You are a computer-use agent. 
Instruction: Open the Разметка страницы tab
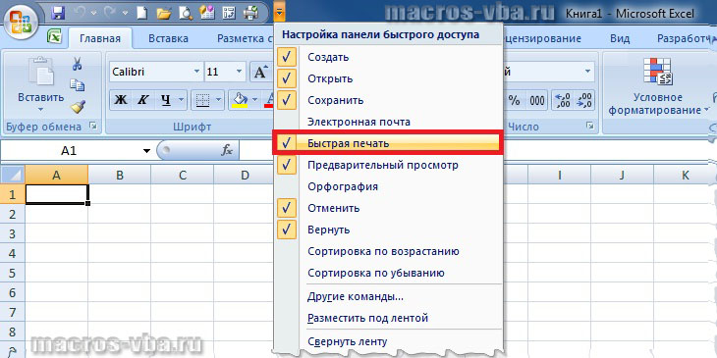[x=245, y=39]
